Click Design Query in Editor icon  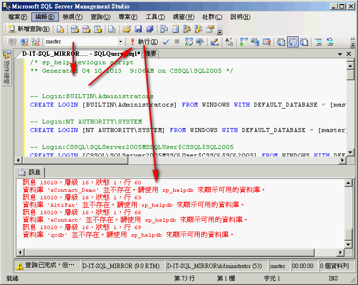point(215,42)
